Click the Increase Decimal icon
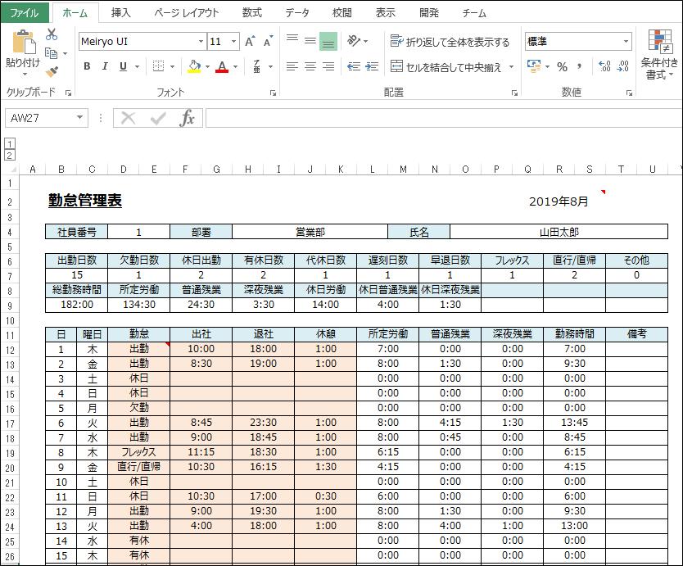683x566 pixels. click(x=604, y=65)
